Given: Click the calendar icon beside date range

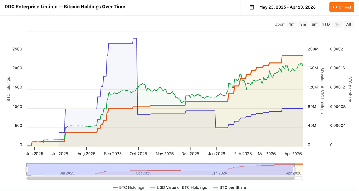Looking at the screenshot, I should [252, 7].
